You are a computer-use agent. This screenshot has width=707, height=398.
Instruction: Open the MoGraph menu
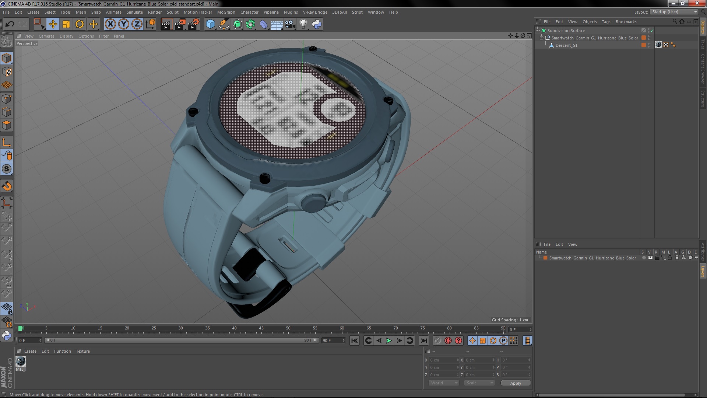coord(226,12)
